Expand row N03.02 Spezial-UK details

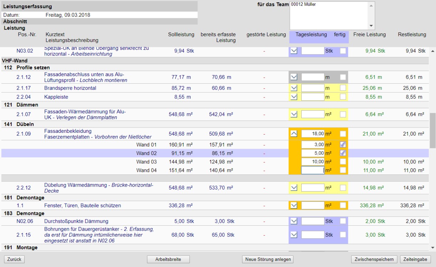point(294,51)
